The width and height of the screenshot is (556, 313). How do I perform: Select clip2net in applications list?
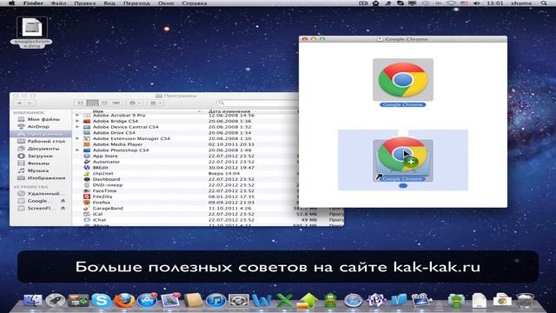coord(185,174)
